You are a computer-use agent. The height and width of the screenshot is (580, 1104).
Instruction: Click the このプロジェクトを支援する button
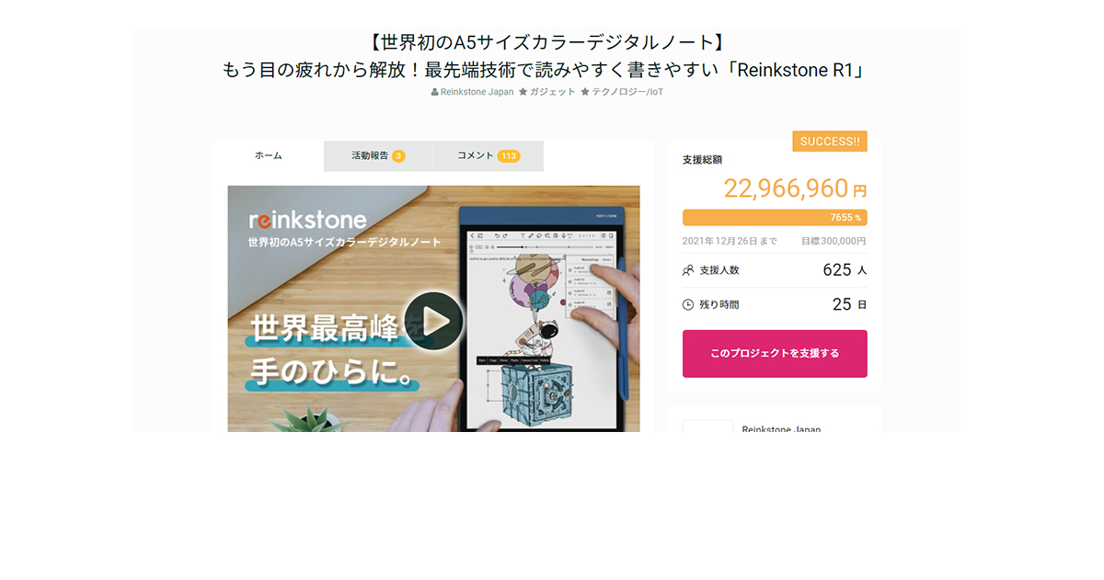click(775, 354)
